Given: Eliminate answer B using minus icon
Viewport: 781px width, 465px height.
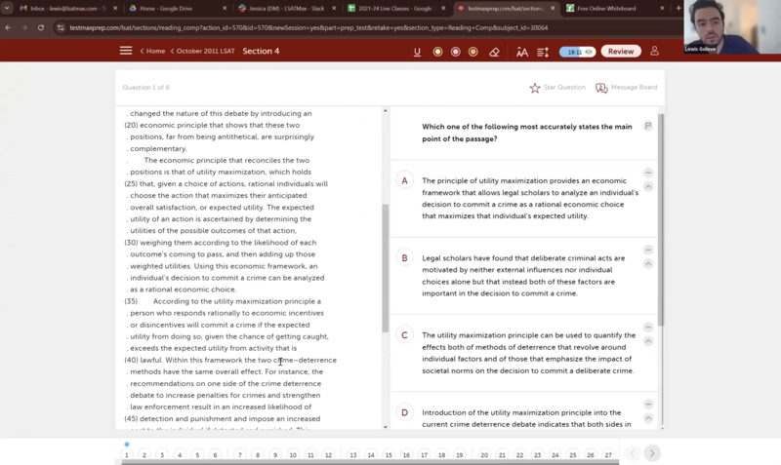Looking at the screenshot, I should pyautogui.click(x=648, y=251).
